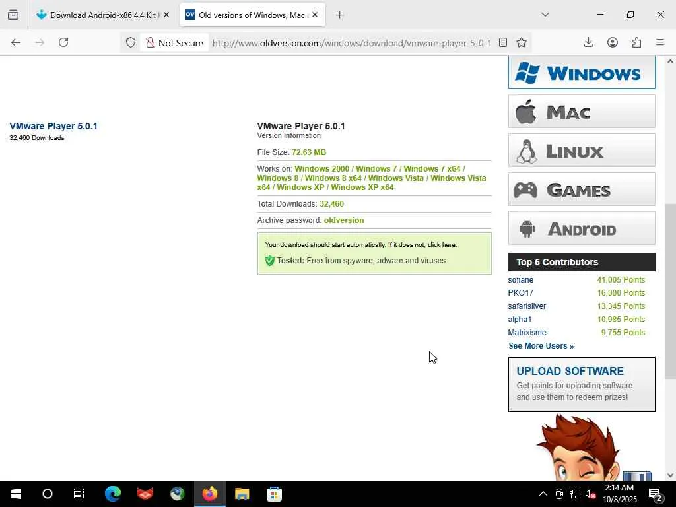Open the Games category button
The width and height of the screenshot is (676, 507).
582,189
